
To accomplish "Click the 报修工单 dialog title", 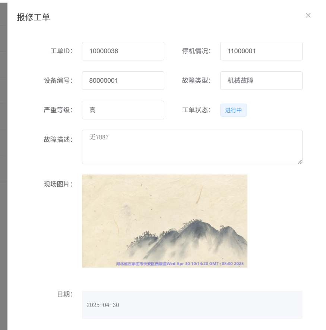I will (x=34, y=17).
